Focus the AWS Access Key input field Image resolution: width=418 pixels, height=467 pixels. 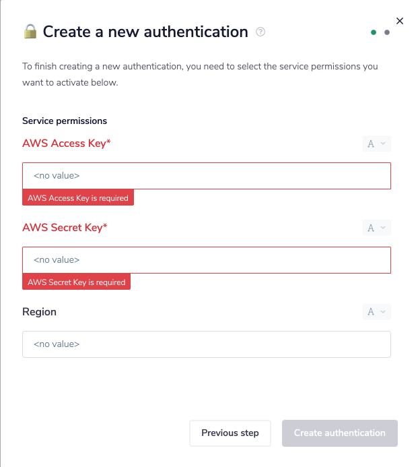point(206,176)
